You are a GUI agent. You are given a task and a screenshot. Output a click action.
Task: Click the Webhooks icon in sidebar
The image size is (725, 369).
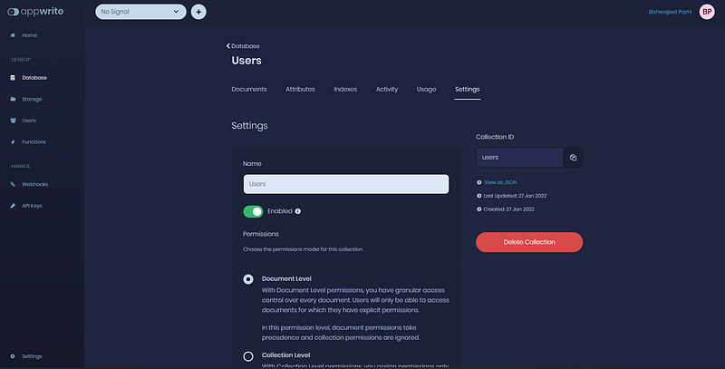pos(13,184)
